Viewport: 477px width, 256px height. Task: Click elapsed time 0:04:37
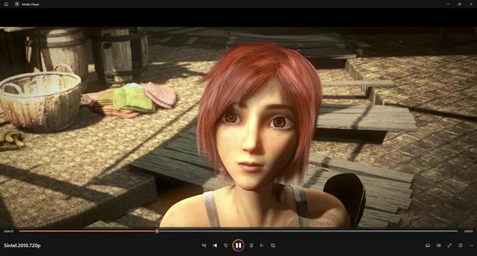[x=9, y=232]
